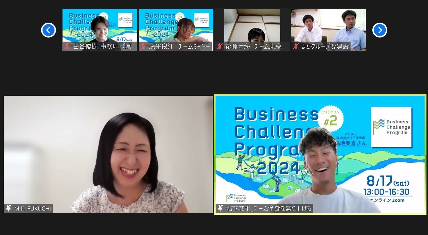Click the name label MIKI FUKUCHI
The image size is (428, 235).
point(32,208)
